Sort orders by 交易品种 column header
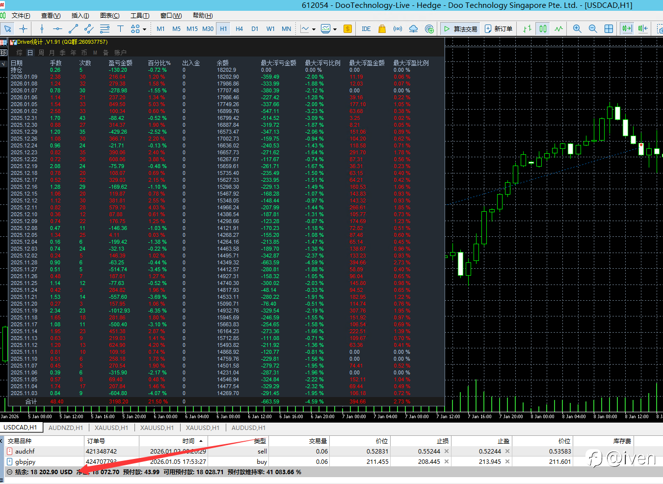Screen dimensions: 663x484 (44, 441)
